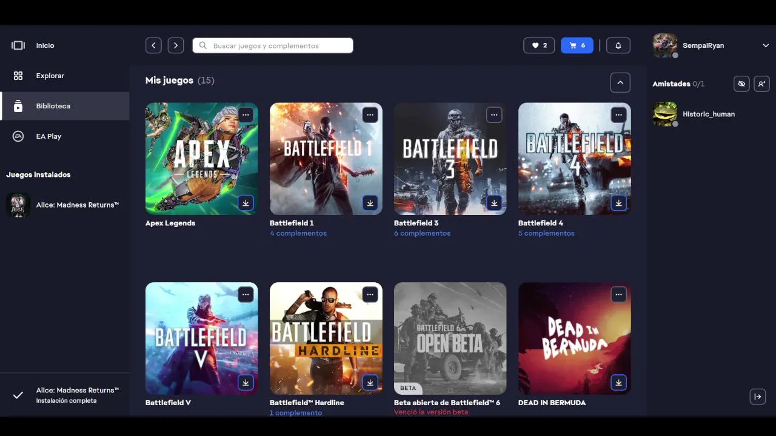Open options menu on Battlefield 4 tile
Image resolution: width=776 pixels, height=436 pixels.
[x=618, y=114]
